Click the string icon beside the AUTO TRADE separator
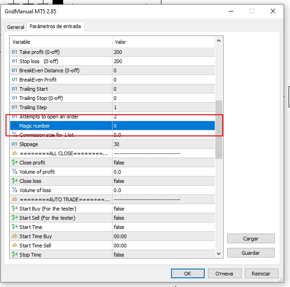Image resolution: width=290 pixels, height=287 pixels. coord(14,199)
